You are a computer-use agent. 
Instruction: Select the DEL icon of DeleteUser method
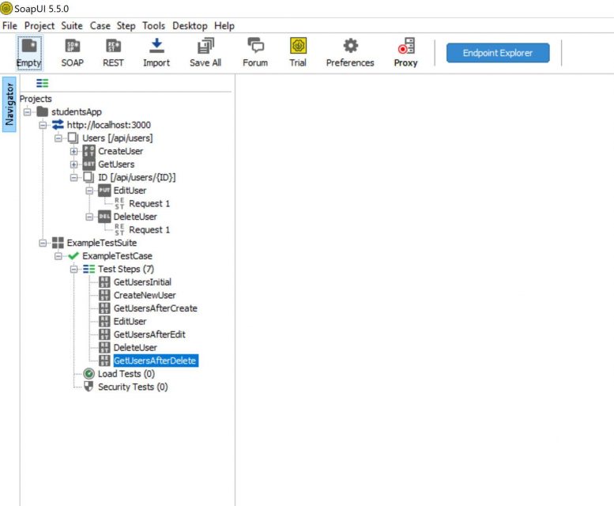pyautogui.click(x=104, y=217)
